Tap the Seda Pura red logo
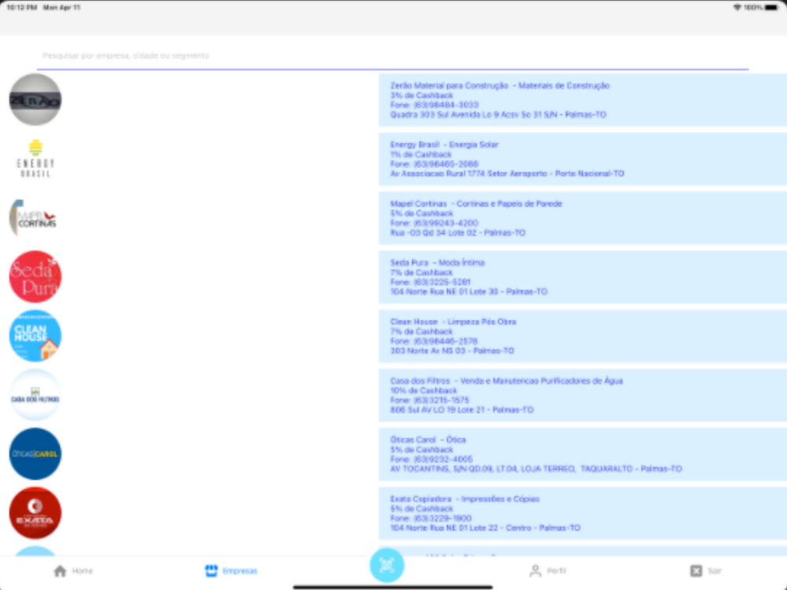 pyautogui.click(x=35, y=277)
